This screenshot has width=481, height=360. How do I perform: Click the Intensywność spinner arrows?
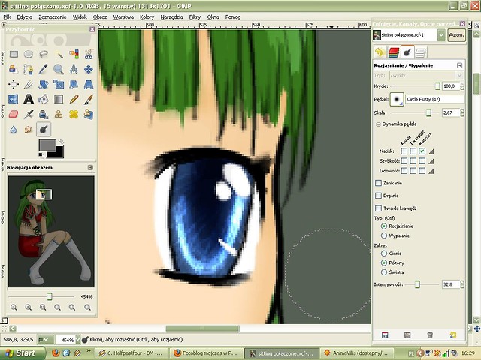461,284
